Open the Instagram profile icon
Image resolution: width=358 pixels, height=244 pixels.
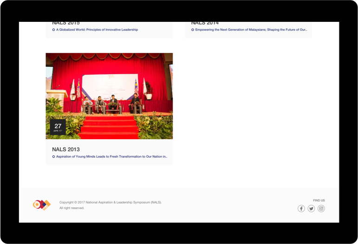tap(321, 208)
